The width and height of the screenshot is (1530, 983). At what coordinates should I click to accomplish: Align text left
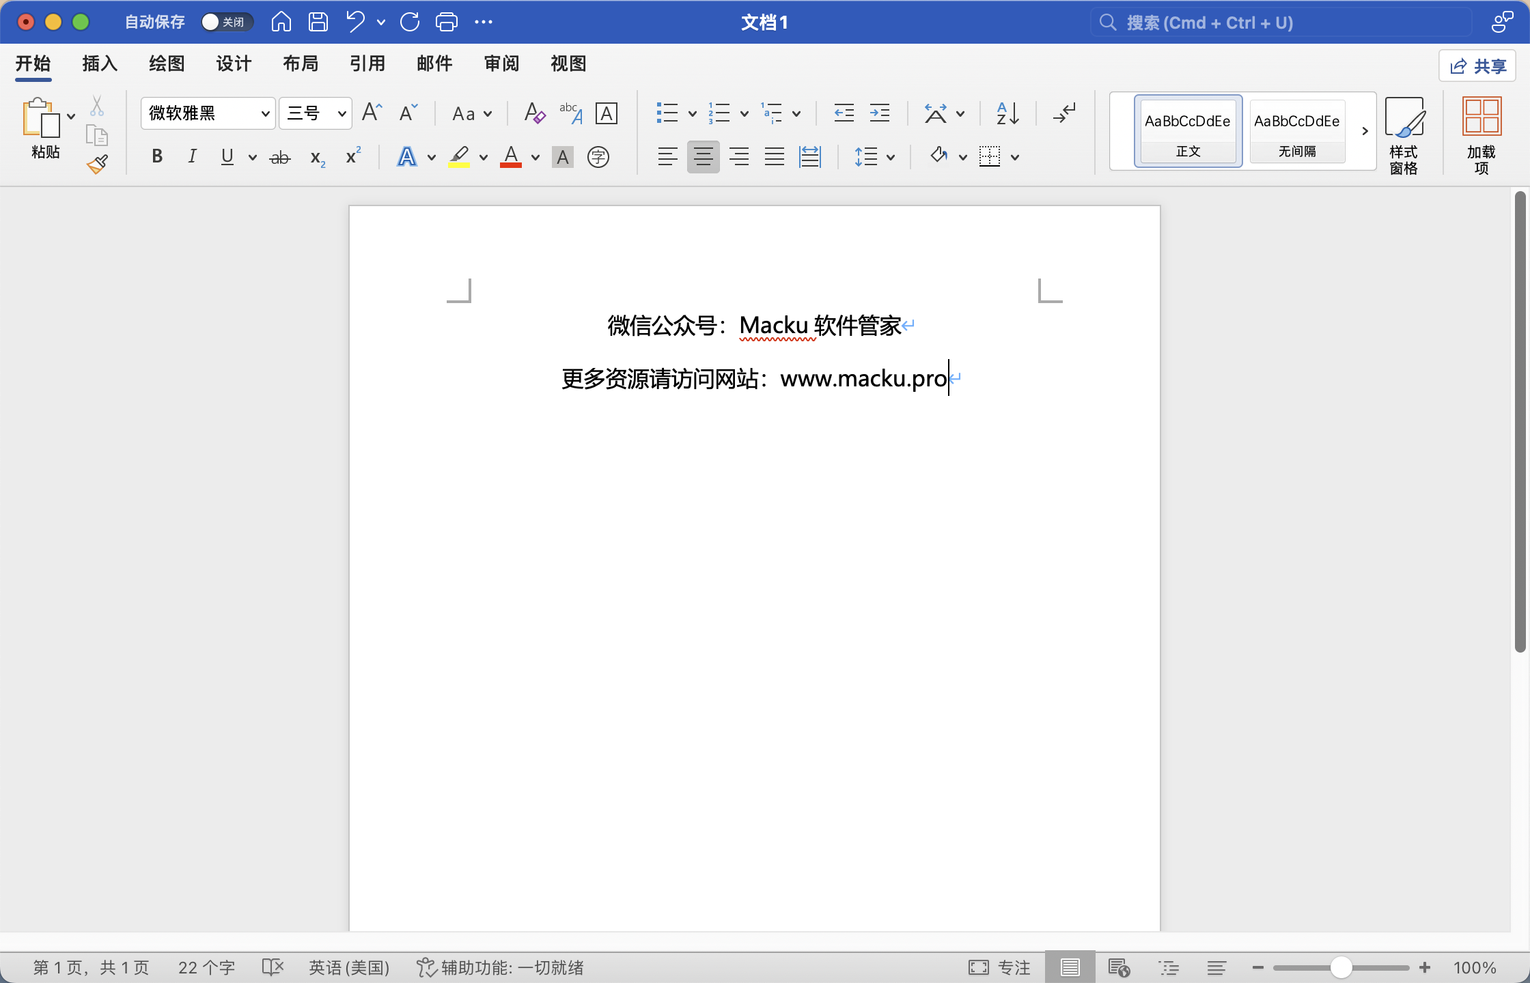click(x=667, y=157)
